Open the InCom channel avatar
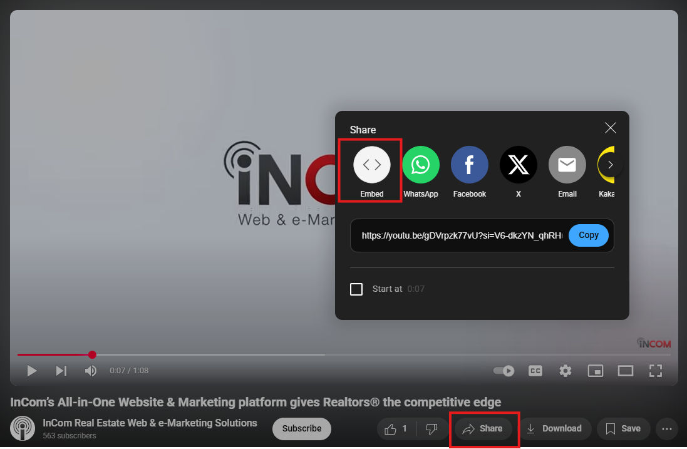Screen dimensions: 687x449 pyautogui.click(x=23, y=428)
